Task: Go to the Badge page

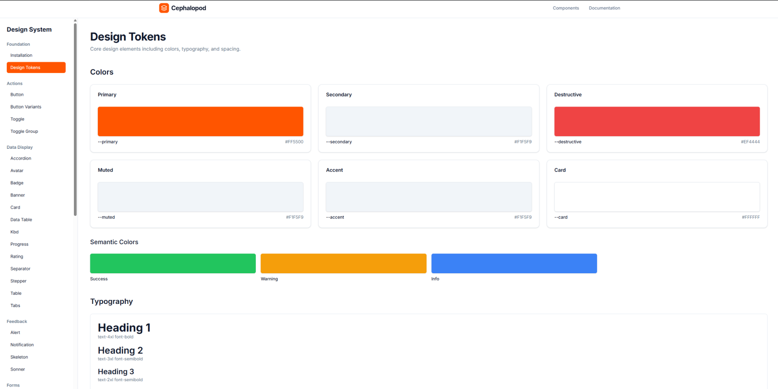Action: tap(36, 183)
